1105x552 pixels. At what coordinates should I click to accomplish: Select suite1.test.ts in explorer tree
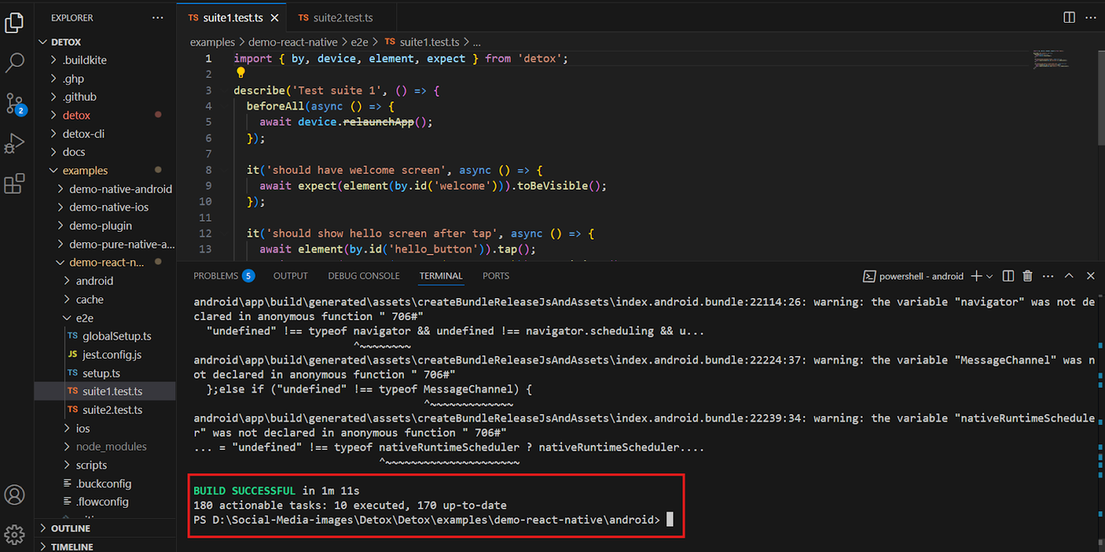point(105,391)
